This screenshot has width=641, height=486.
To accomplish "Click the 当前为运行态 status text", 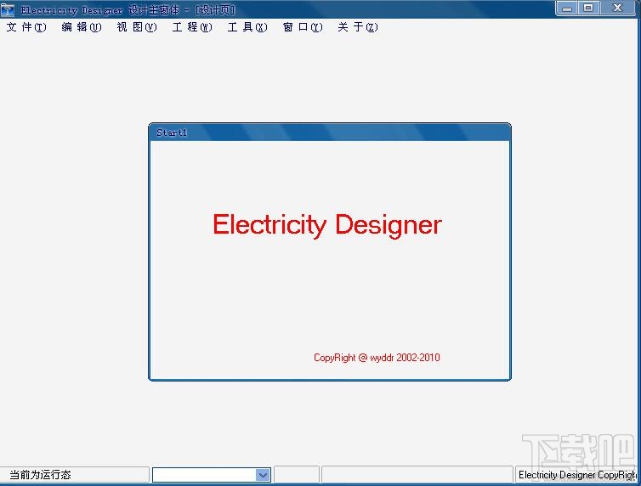I will click(x=41, y=475).
